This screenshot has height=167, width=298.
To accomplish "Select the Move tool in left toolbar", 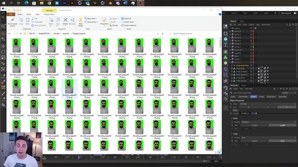I will 3,46.
